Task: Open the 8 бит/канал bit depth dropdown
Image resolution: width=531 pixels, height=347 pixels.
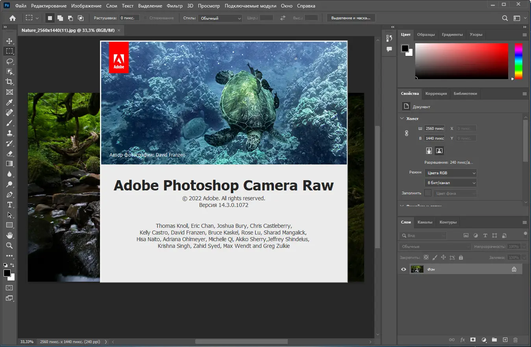Action: 450,183
